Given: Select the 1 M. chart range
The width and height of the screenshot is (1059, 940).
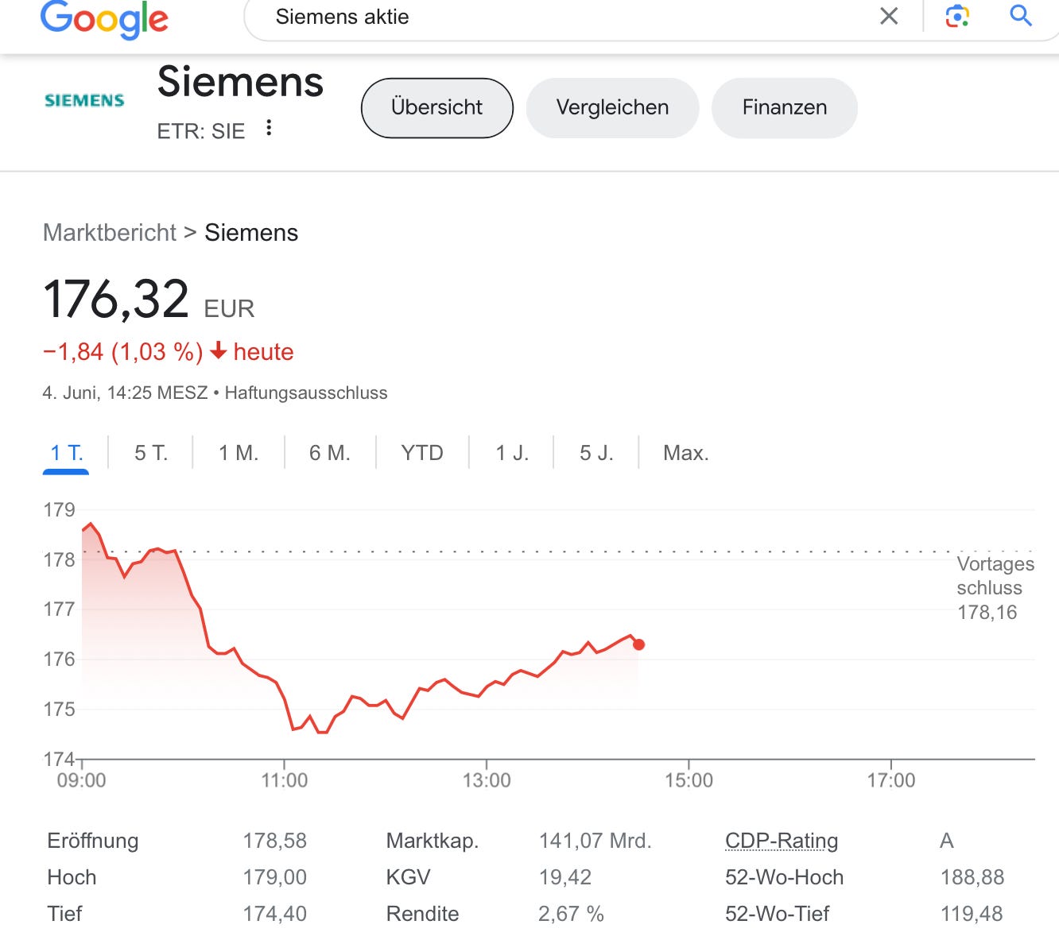Looking at the screenshot, I should tap(239, 453).
